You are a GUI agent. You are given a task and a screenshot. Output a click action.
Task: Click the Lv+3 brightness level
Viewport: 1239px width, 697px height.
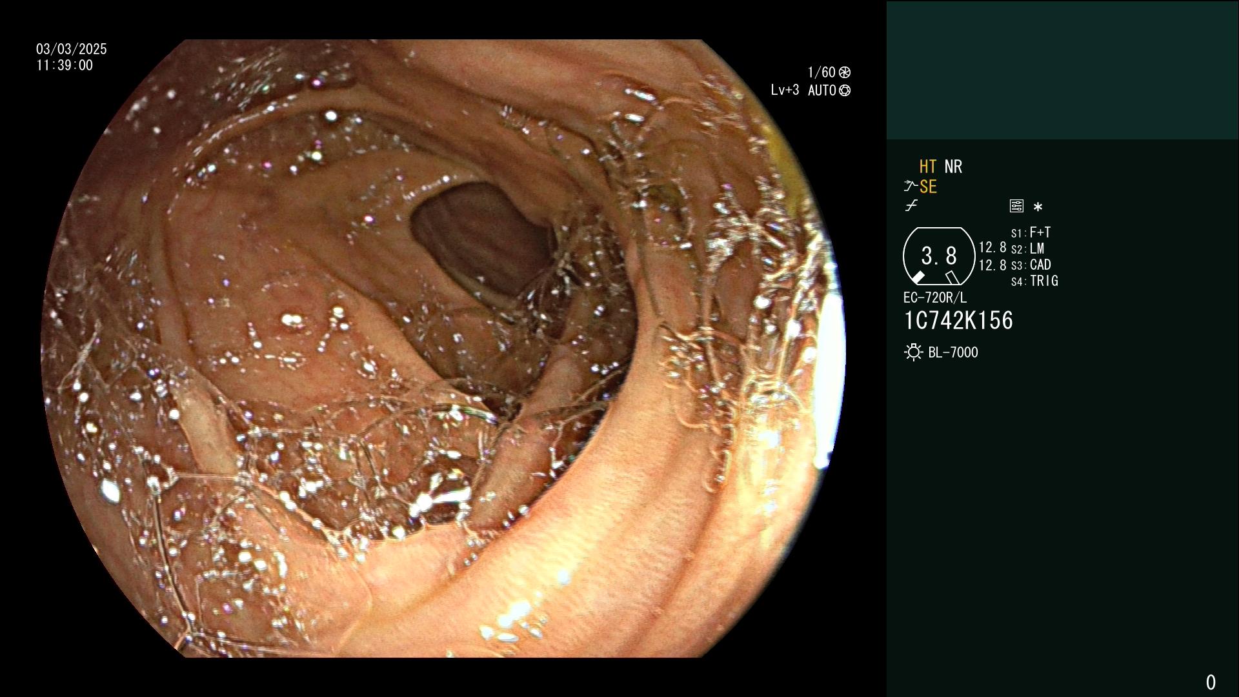point(785,90)
